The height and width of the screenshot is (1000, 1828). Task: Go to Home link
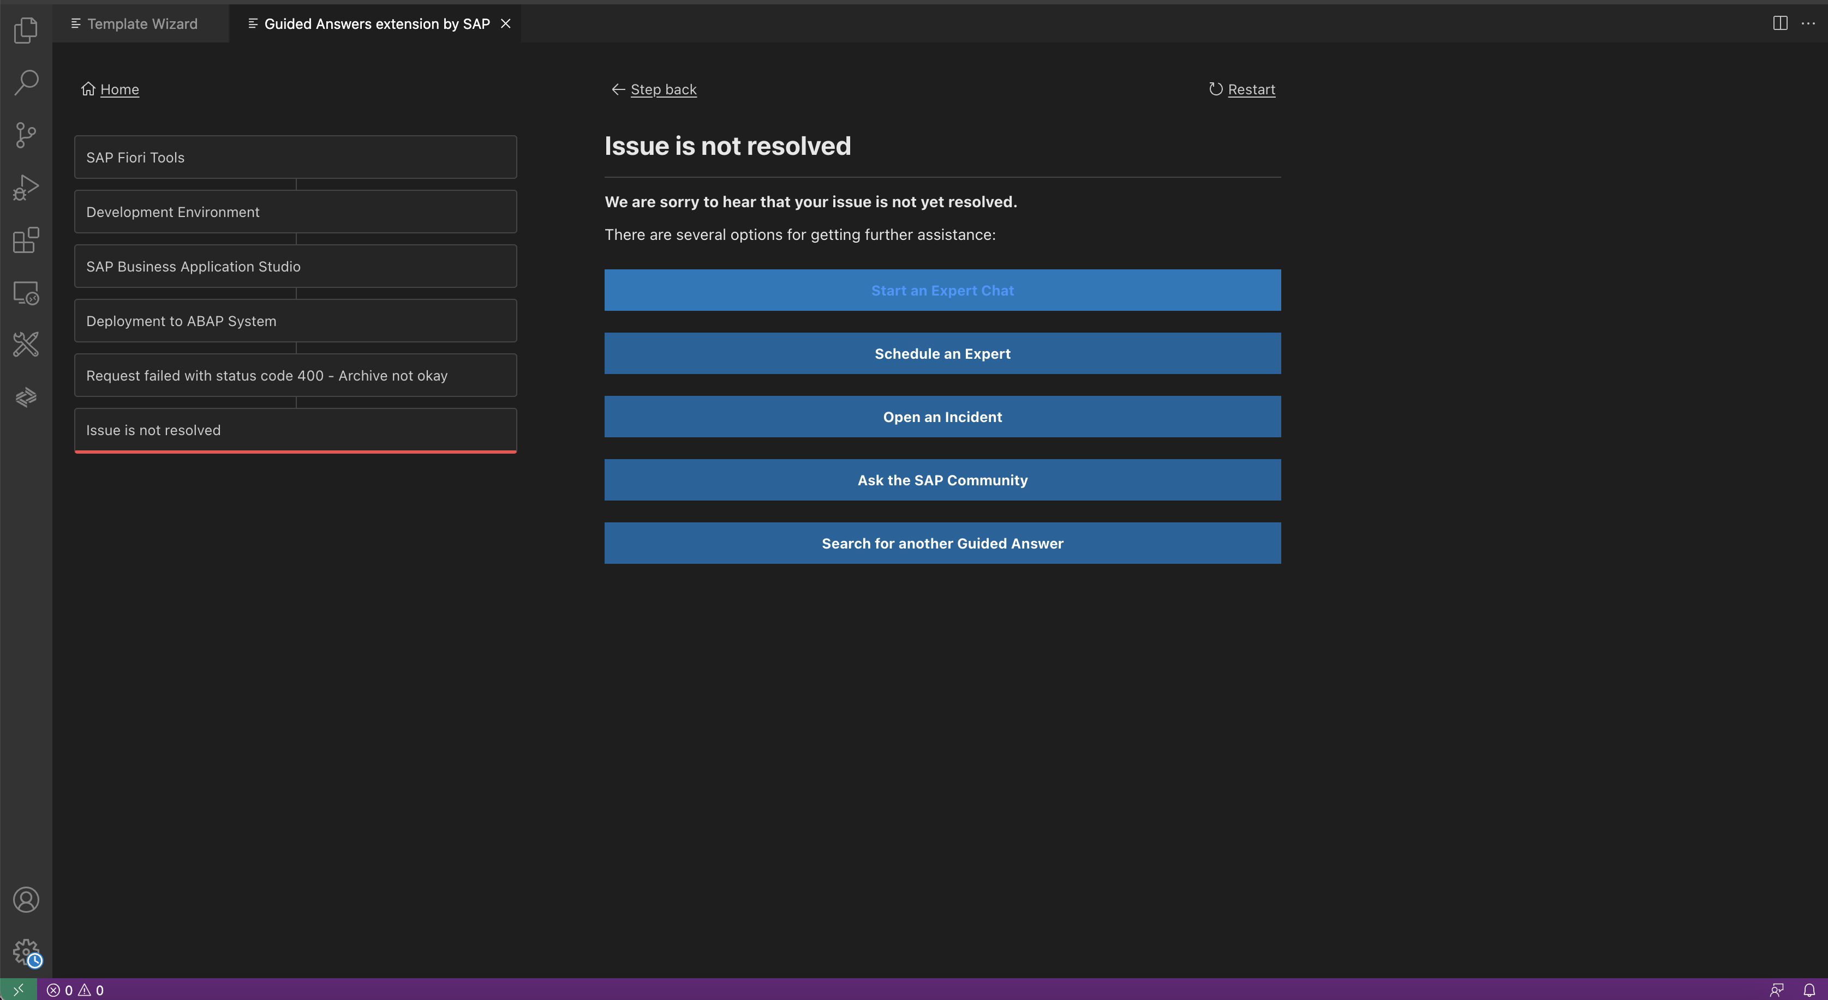[110, 89]
